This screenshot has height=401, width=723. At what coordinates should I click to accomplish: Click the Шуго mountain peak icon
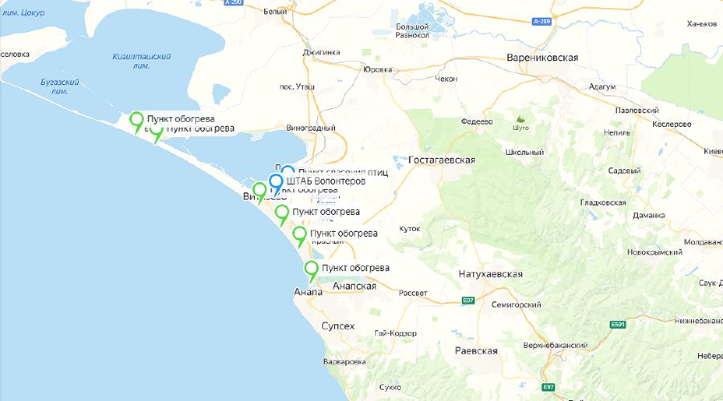[x=521, y=119]
